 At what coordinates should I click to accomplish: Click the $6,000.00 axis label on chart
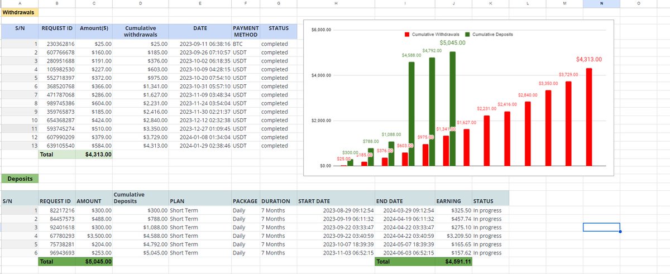(322, 29)
